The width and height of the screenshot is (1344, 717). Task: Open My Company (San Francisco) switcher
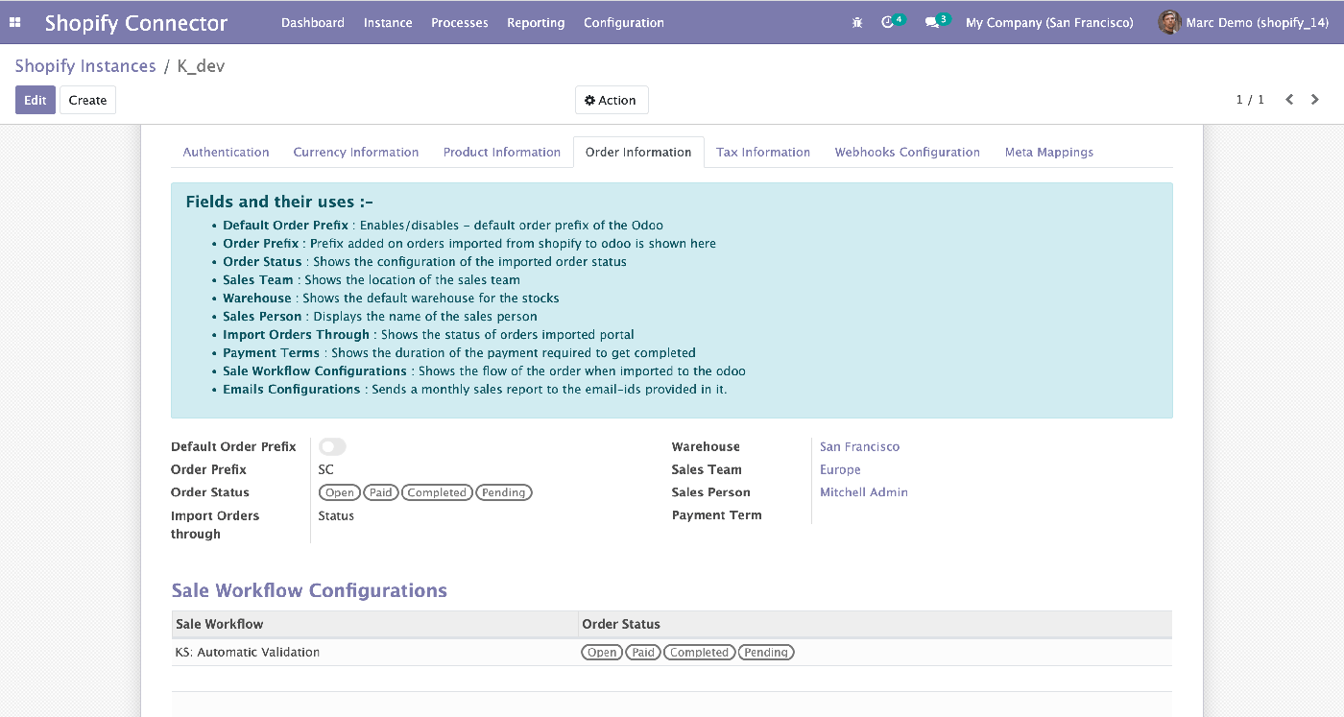pos(1049,22)
